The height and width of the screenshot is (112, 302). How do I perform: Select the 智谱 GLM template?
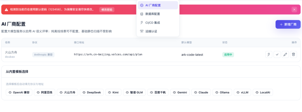134,93
